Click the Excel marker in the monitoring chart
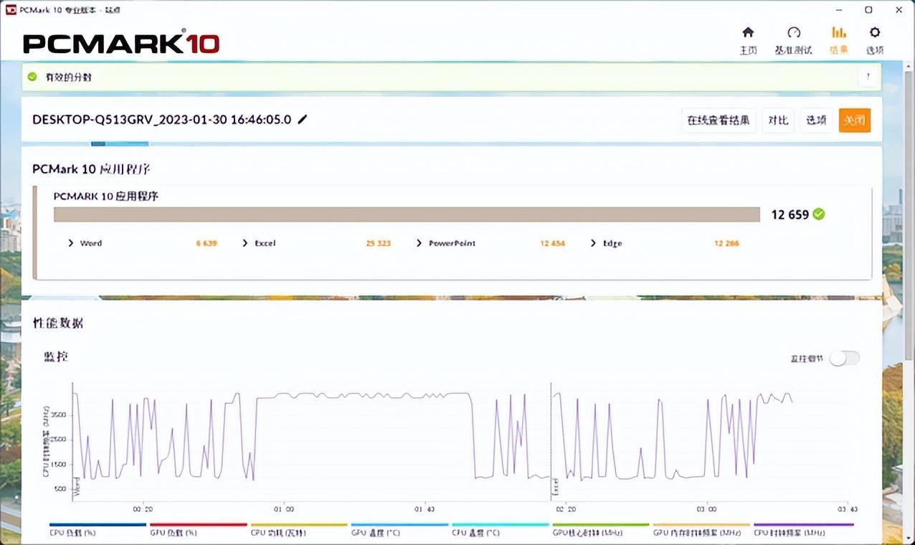915x545 pixels. coord(555,488)
